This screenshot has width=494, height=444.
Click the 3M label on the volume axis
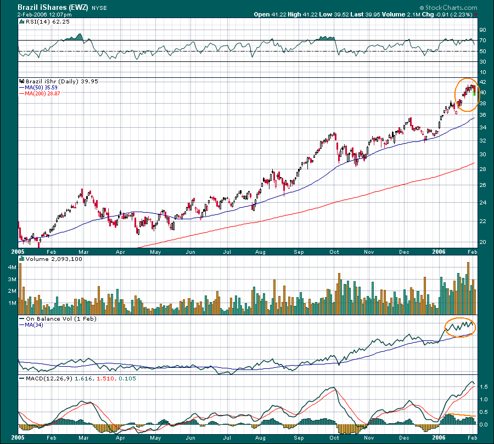[x=12, y=280]
